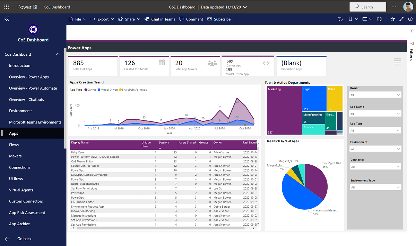The width and height of the screenshot is (416, 246).
Task: Navigate to the Flows page
Action: [14, 145]
